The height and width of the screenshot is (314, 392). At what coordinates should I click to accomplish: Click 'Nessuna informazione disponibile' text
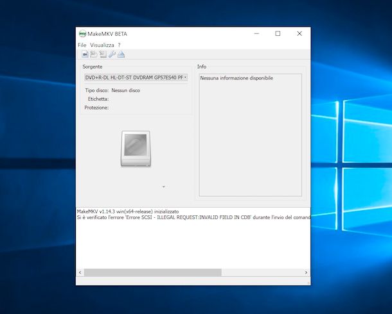pyautogui.click(x=236, y=78)
